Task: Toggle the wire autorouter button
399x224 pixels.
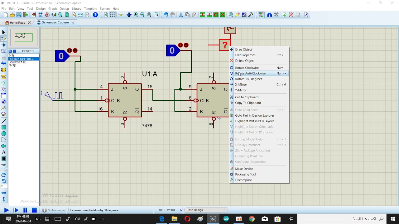Action: pyautogui.click(x=261, y=15)
